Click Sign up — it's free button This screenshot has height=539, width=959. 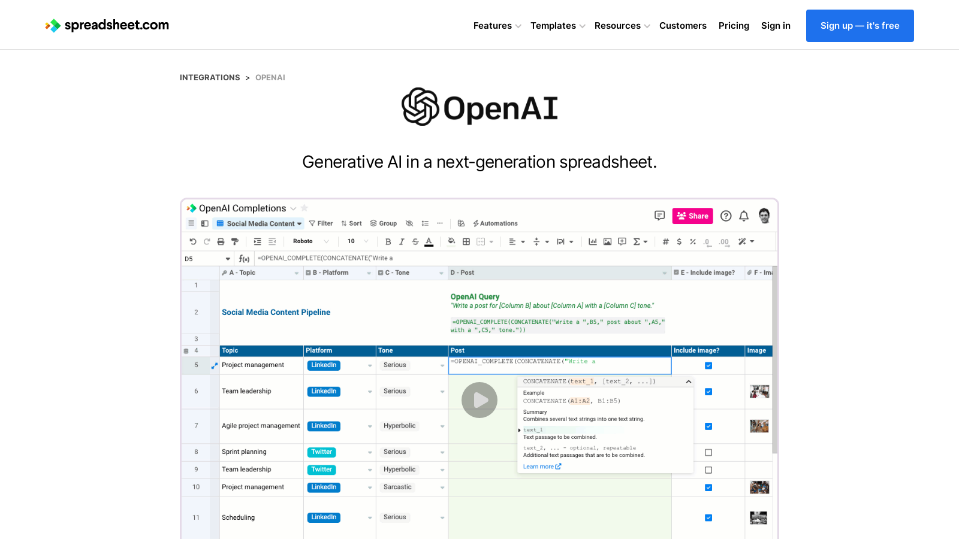pos(860,26)
